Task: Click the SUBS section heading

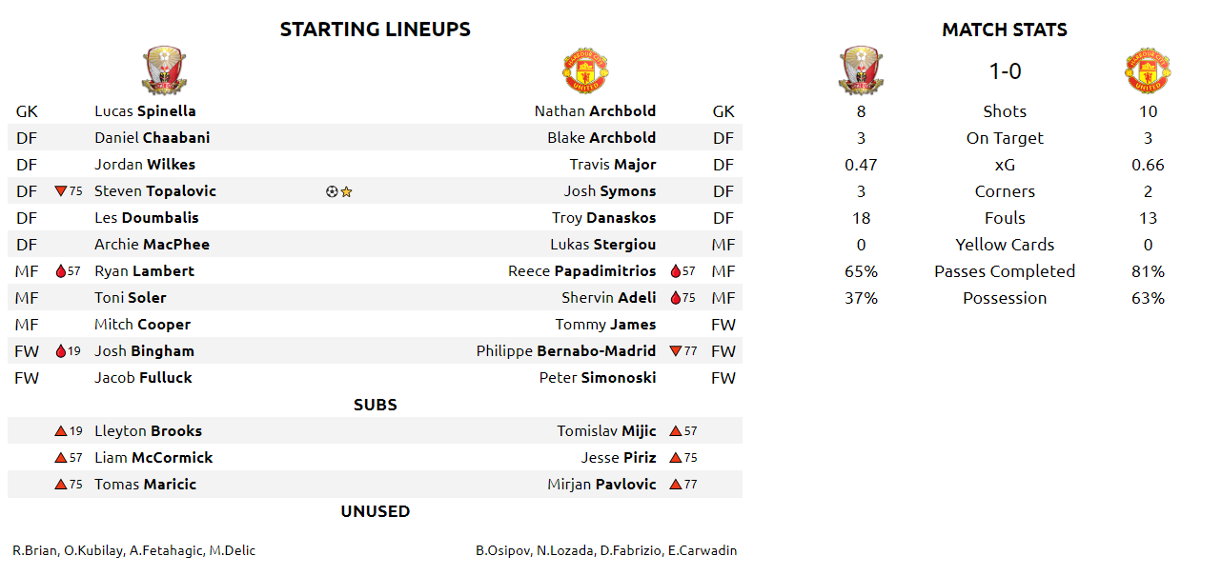Action: click(375, 405)
